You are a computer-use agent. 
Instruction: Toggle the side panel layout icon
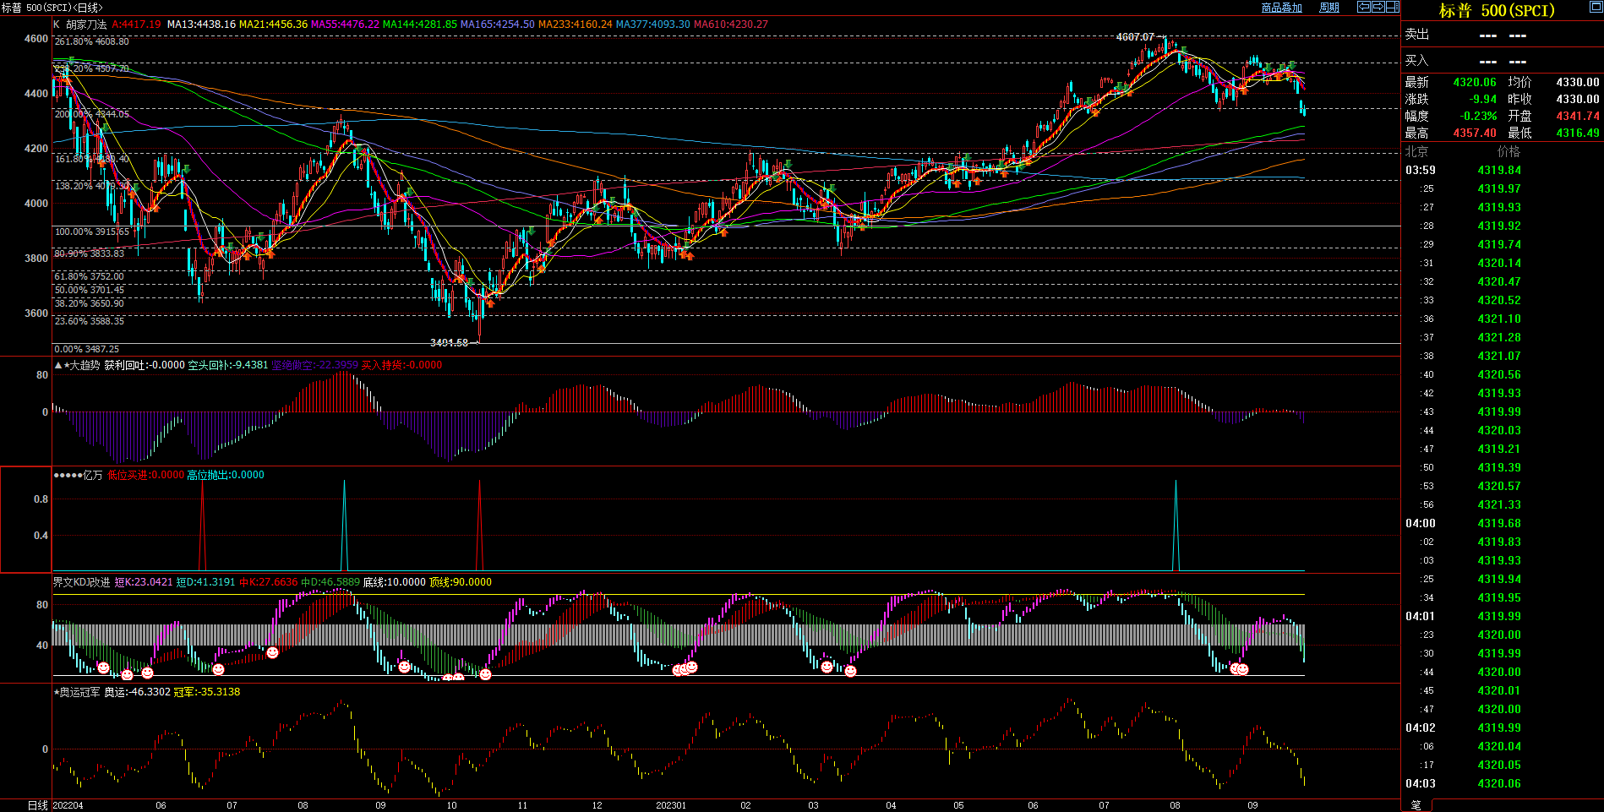tap(1392, 7)
